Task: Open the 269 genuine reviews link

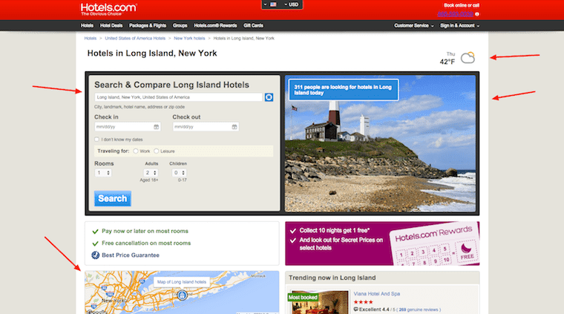Action: coord(418,310)
